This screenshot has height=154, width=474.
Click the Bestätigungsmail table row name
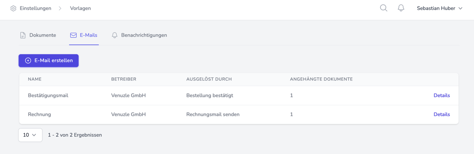[x=48, y=96]
